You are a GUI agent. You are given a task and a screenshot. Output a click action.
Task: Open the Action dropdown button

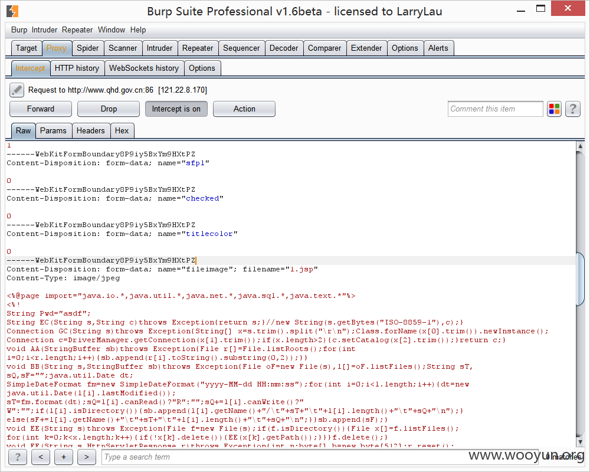[x=244, y=109]
